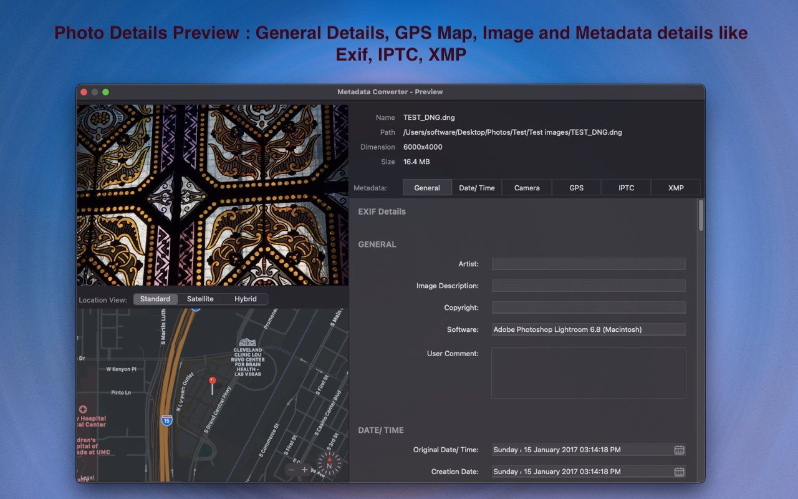The image size is (798, 499).
Task: Click the file name TEST_DNG.dng
Action: pos(429,117)
